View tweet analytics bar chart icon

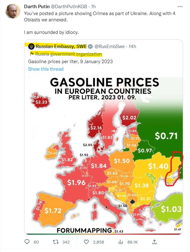point(121,242)
